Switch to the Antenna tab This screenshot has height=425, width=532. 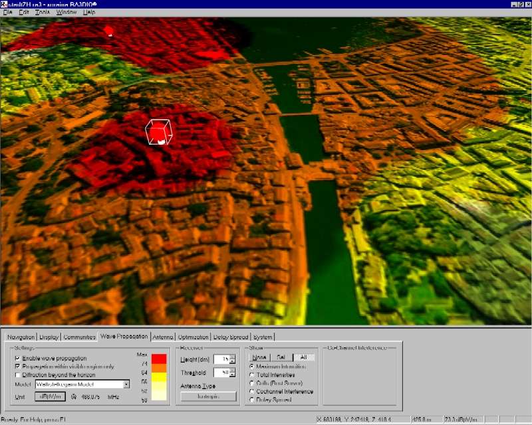click(x=163, y=337)
